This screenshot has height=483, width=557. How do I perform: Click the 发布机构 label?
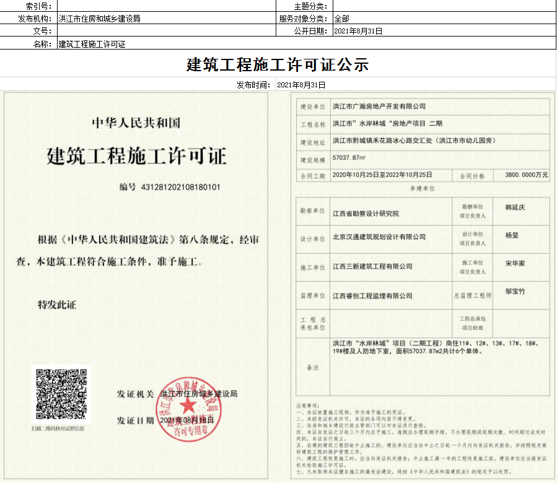click(35, 19)
